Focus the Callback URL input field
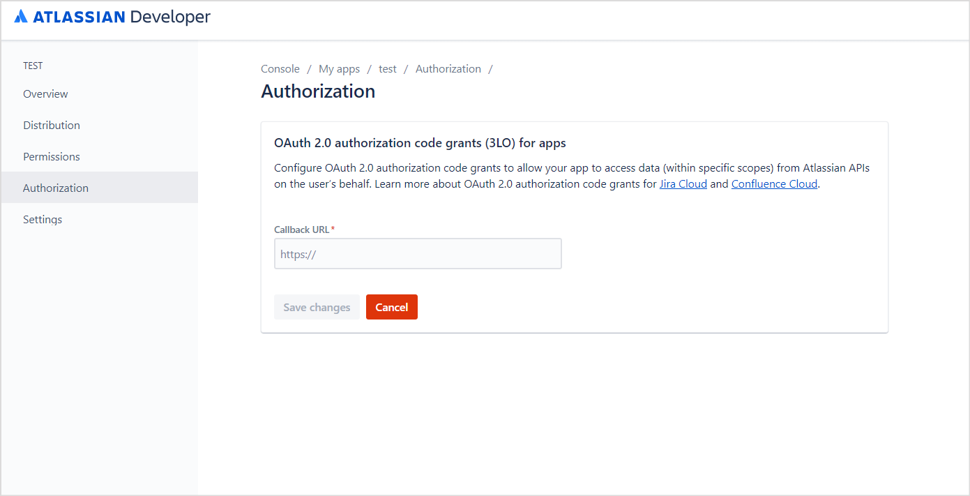The width and height of the screenshot is (970, 496). 418,254
